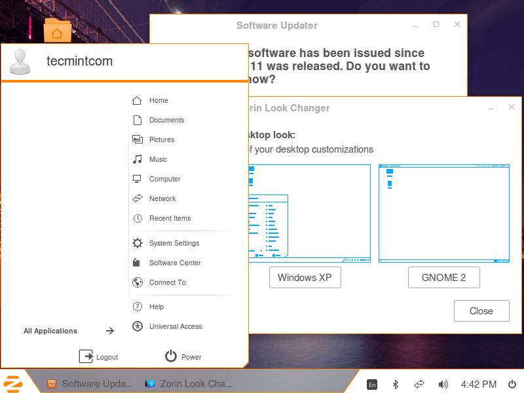Click Zorin Look Changer taskbar icon
The height and width of the screenshot is (393, 524).
click(x=150, y=384)
